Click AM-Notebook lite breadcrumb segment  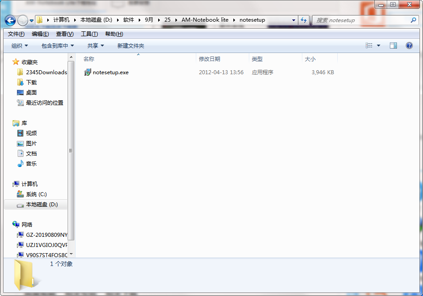(205, 20)
